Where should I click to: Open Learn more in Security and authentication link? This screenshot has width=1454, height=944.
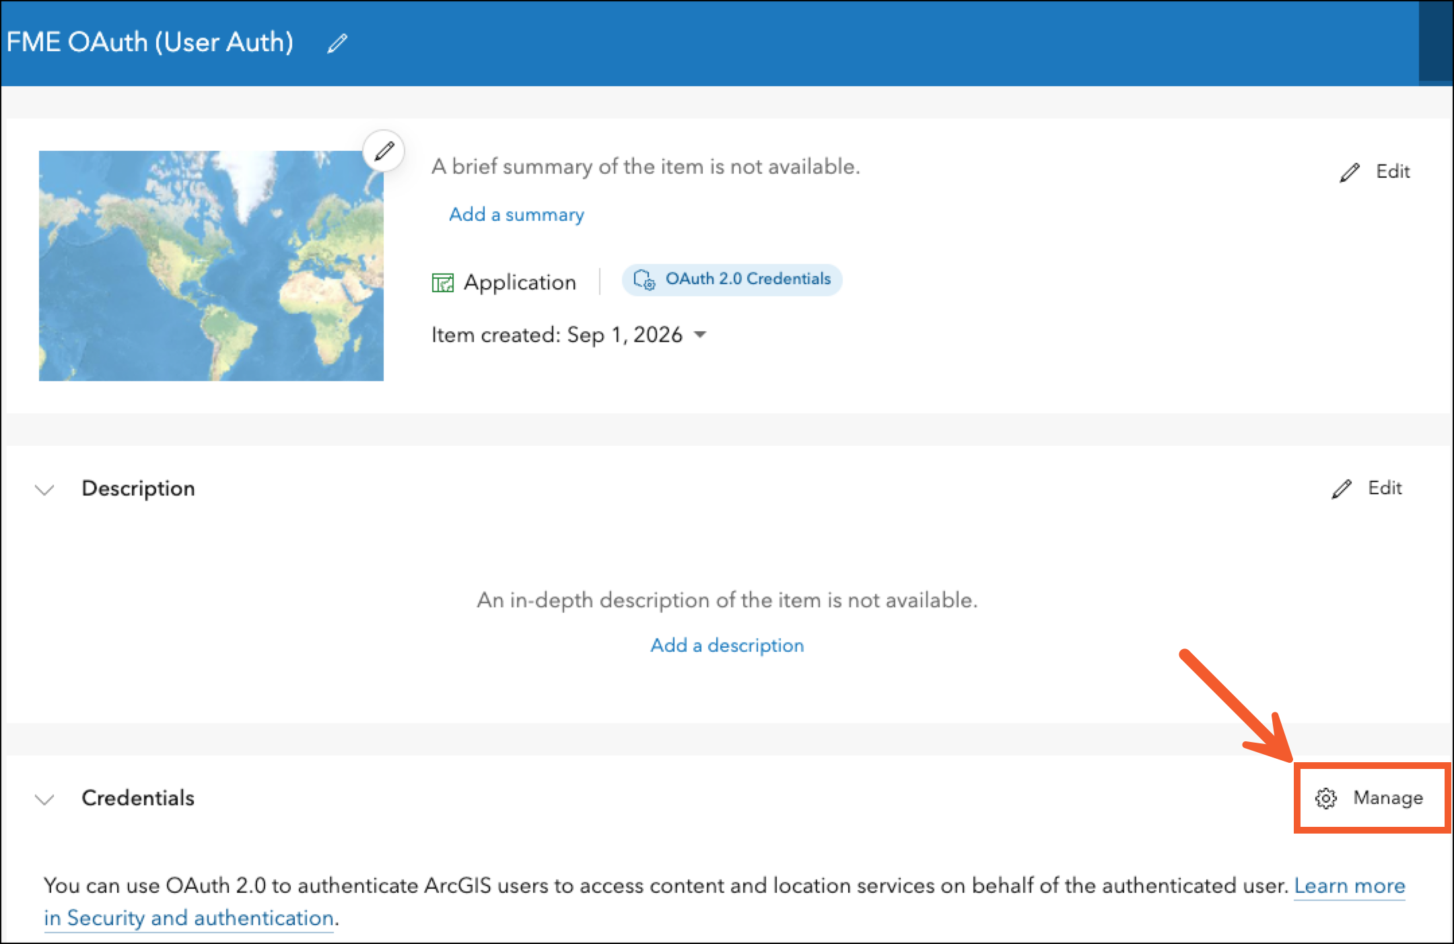tap(724, 902)
